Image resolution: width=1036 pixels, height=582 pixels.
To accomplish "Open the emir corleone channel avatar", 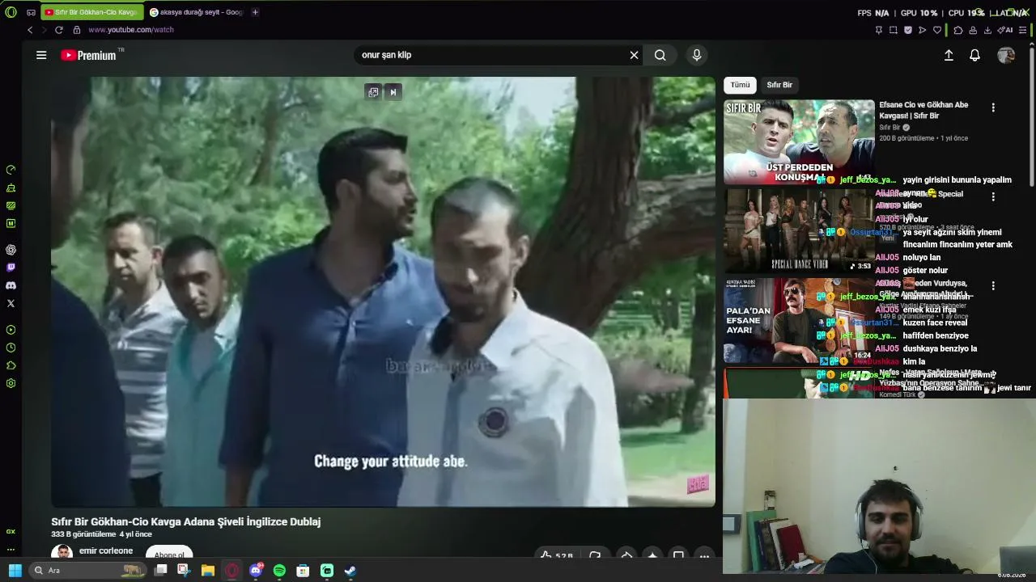I will click(62, 553).
